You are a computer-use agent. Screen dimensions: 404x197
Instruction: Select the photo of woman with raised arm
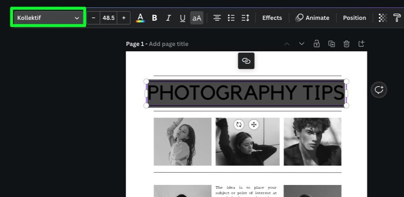pos(183,142)
